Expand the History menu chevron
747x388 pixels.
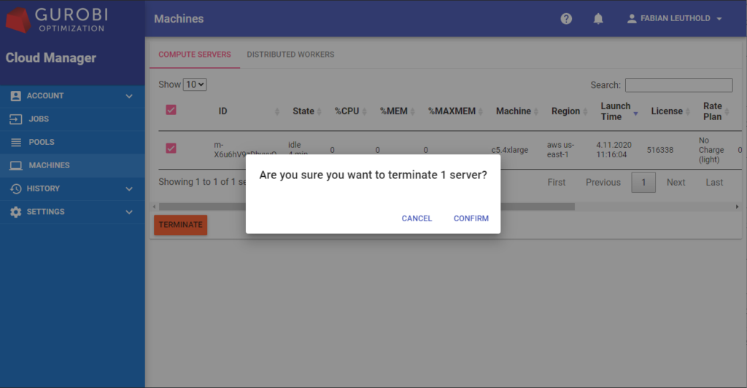129,189
